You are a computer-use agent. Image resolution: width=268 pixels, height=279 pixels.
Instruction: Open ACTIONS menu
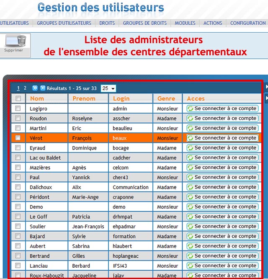pyautogui.click(x=213, y=23)
